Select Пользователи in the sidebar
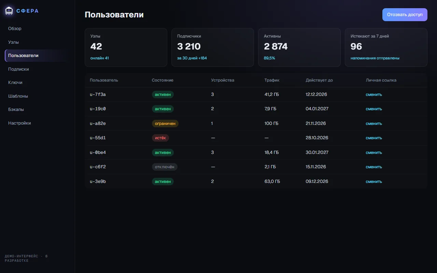This screenshot has width=437, height=273. click(x=37, y=56)
